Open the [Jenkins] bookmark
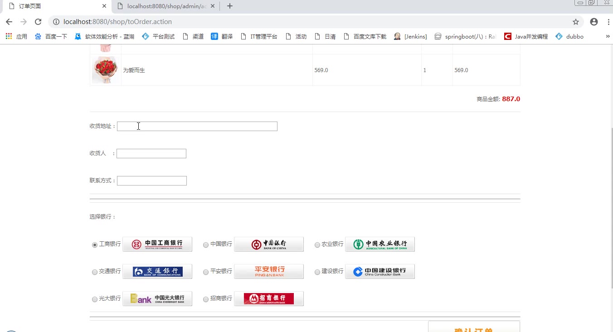This screenshot has height=332, width=613. coord(410,36)
